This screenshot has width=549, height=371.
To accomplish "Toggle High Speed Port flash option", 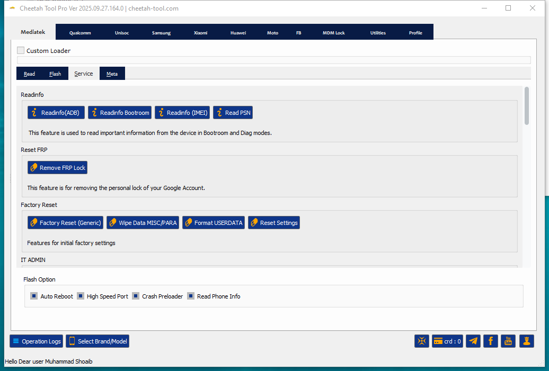I will click(x=81, y=296).
